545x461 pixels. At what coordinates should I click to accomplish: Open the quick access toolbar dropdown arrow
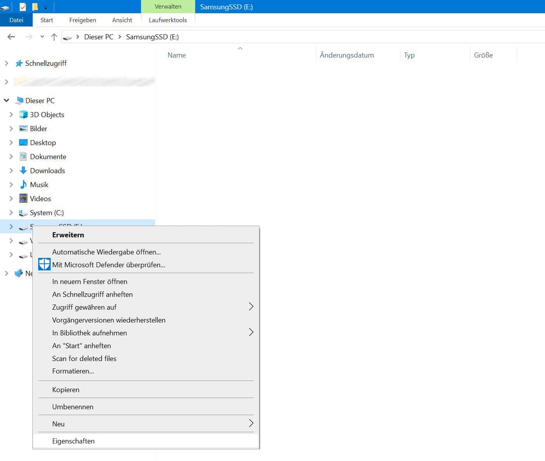[46, 7]
